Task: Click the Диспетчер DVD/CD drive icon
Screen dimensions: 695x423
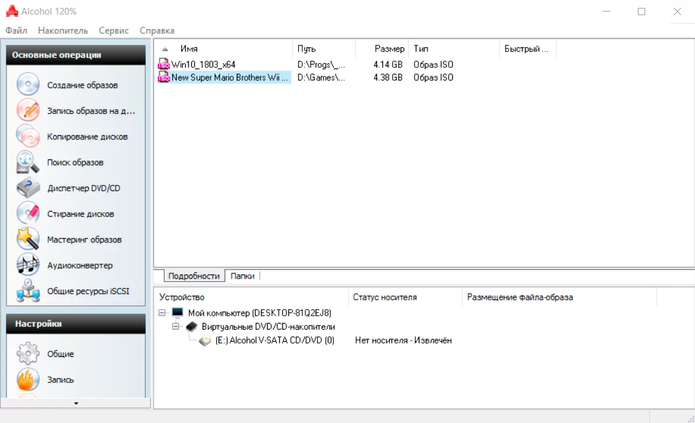Action: tap(28, 188)
